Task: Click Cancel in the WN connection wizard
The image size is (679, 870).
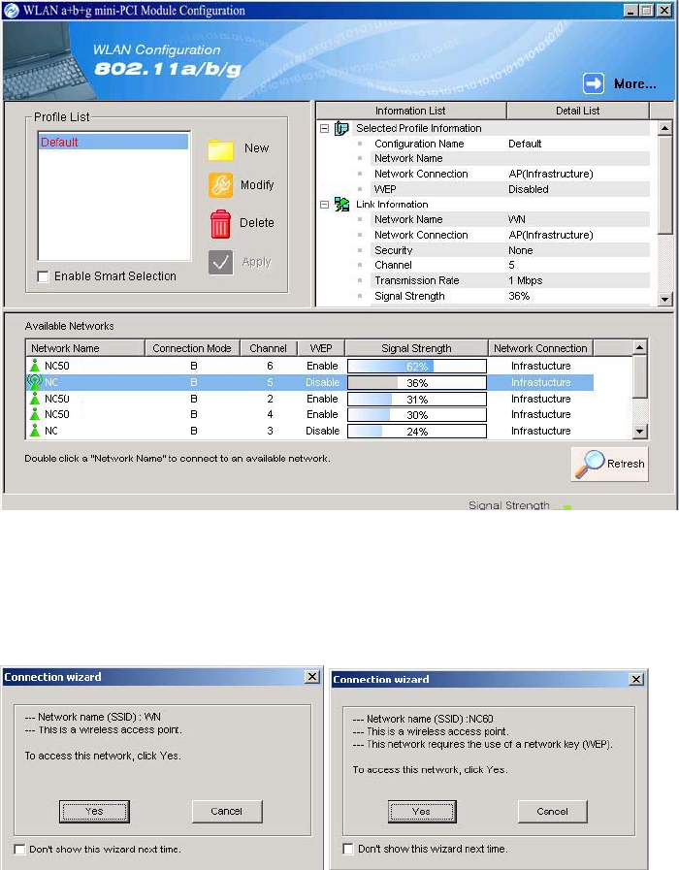Action: click(x=226, y=811)
